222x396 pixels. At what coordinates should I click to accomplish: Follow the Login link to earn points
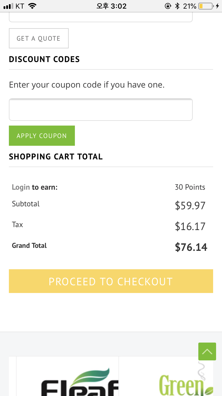pos(21,187)
